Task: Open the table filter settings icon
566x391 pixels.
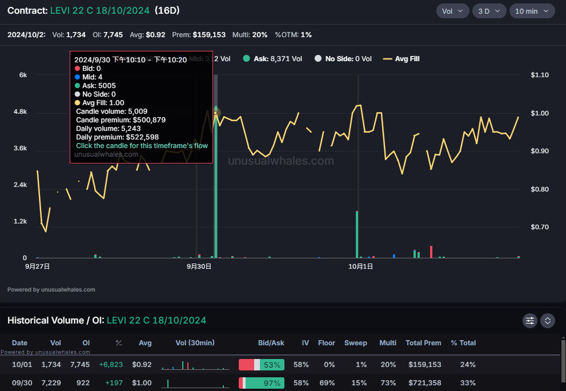Action: coord(530,321)
